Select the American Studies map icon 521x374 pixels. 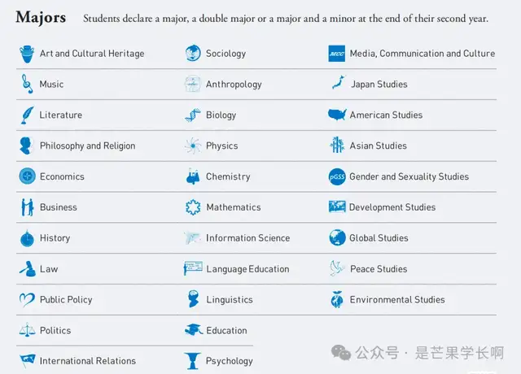click(x=337, y=115)
